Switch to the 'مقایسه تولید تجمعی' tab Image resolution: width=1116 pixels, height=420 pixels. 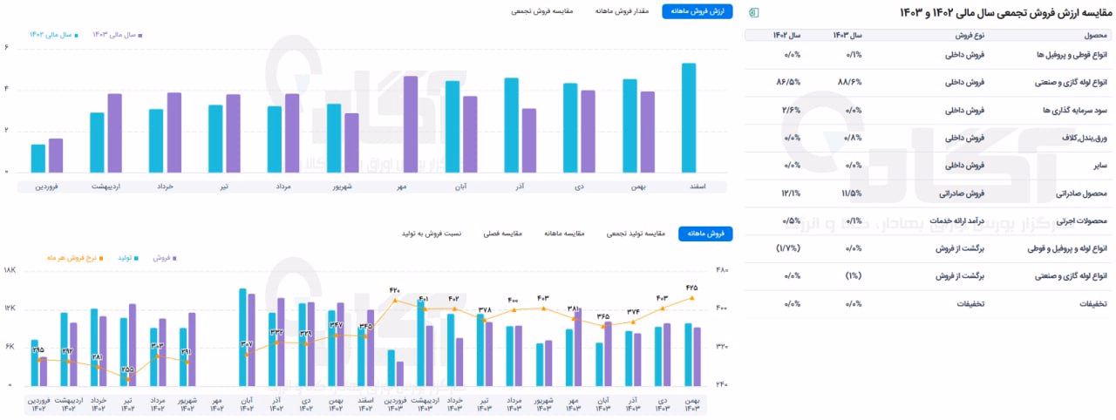point(636,234)
